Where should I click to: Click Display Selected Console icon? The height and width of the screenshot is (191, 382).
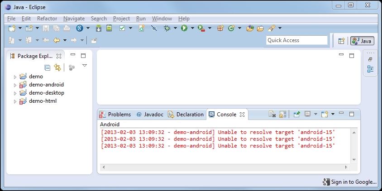click(x=308, y=114)
